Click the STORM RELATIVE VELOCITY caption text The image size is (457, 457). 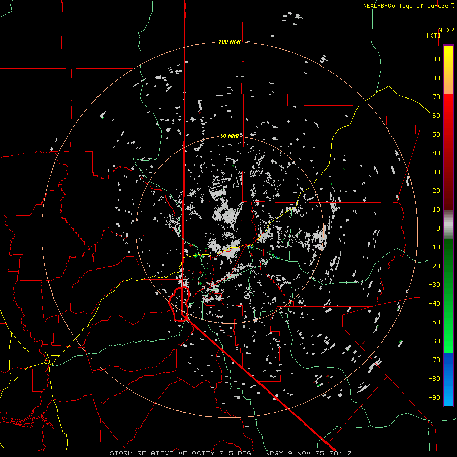coord(162,453)
